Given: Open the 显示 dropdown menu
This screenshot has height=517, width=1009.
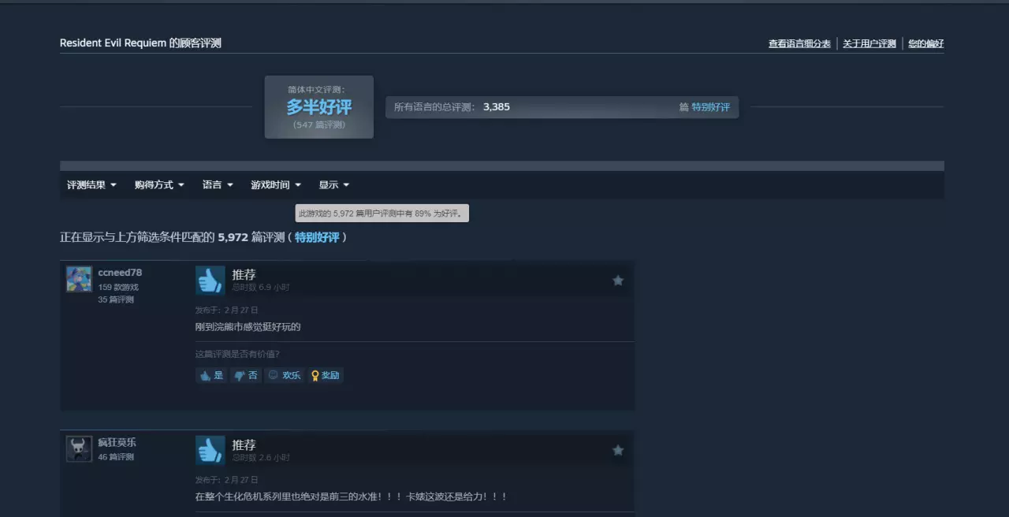Looking at the screenshot, I should [333, 185].
